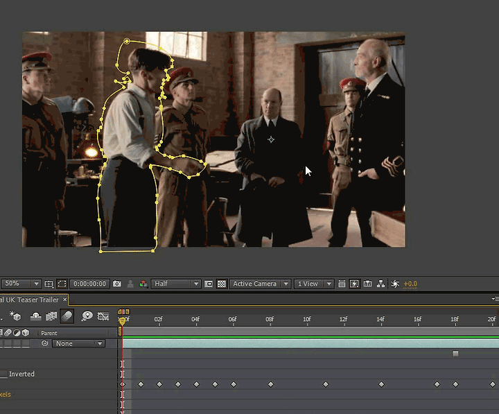This screenshot has width=499, height=414.
Task: Click the arrow next to Active Camera
Action: pos(286,284)
